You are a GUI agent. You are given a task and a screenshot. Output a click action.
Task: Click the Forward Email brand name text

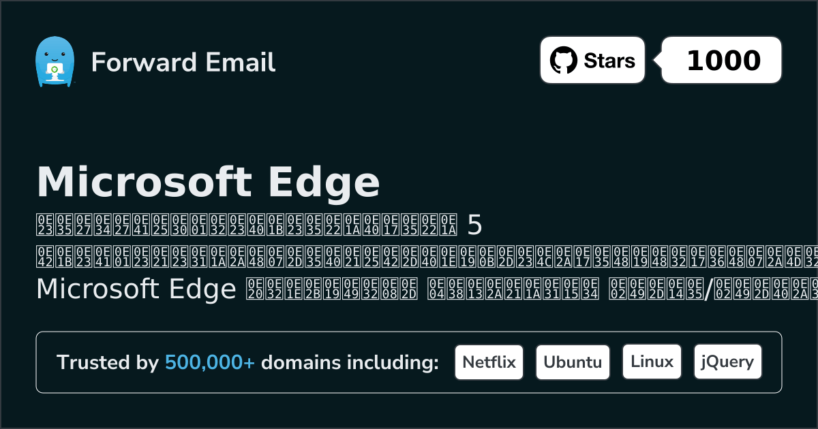pos(183,63)
